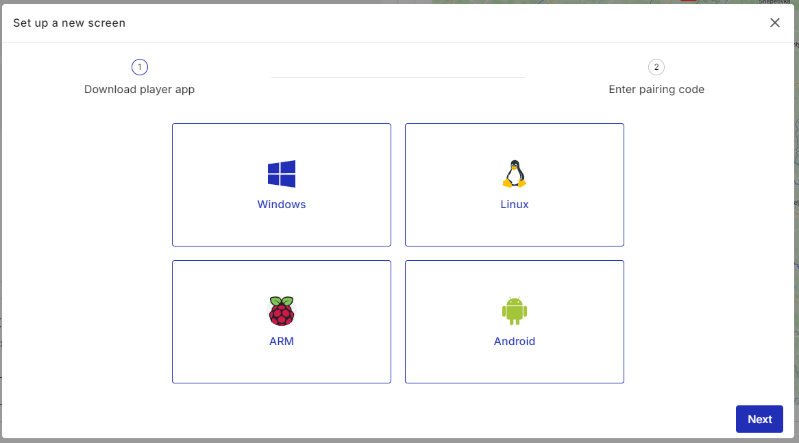The image size is (799, 443).
Task: Select the Windows logo icon
Action: [x=281, y=174]
